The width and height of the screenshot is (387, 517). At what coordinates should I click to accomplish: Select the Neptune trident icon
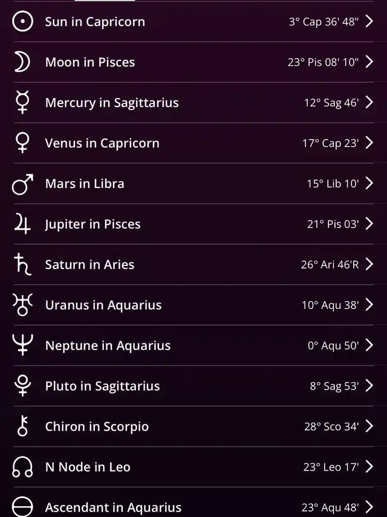coord(22,345)
